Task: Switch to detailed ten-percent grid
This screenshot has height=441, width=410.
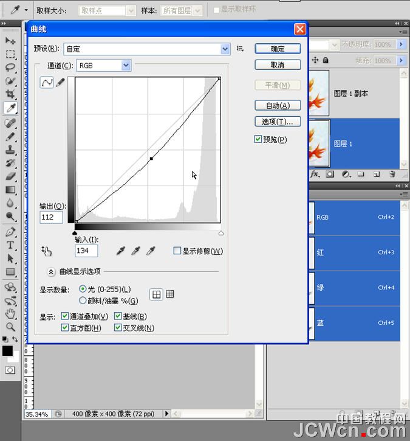Action: click(x=169, y=294)
